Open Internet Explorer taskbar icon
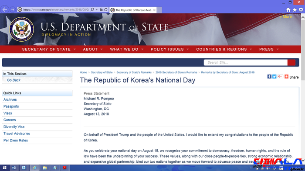This screenshot has height=171, width=305. (x=34, y=168)
